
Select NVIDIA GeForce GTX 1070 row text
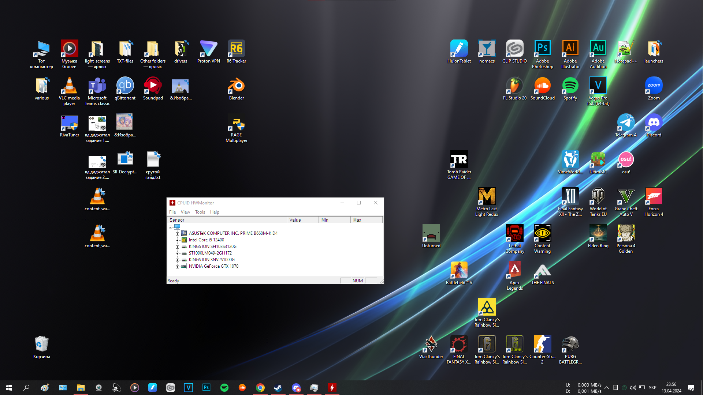(x=213, y=266)
